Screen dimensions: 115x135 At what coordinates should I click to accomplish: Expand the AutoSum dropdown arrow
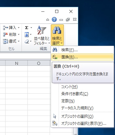coord(31,27)
